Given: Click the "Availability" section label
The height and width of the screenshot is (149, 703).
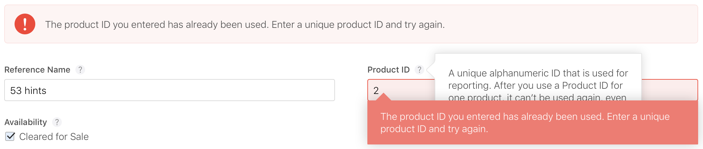Looking at the screenshot, I should 26,122.
